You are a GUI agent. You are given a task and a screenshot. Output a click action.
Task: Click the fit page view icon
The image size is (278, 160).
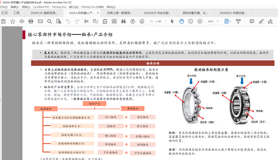227,21
